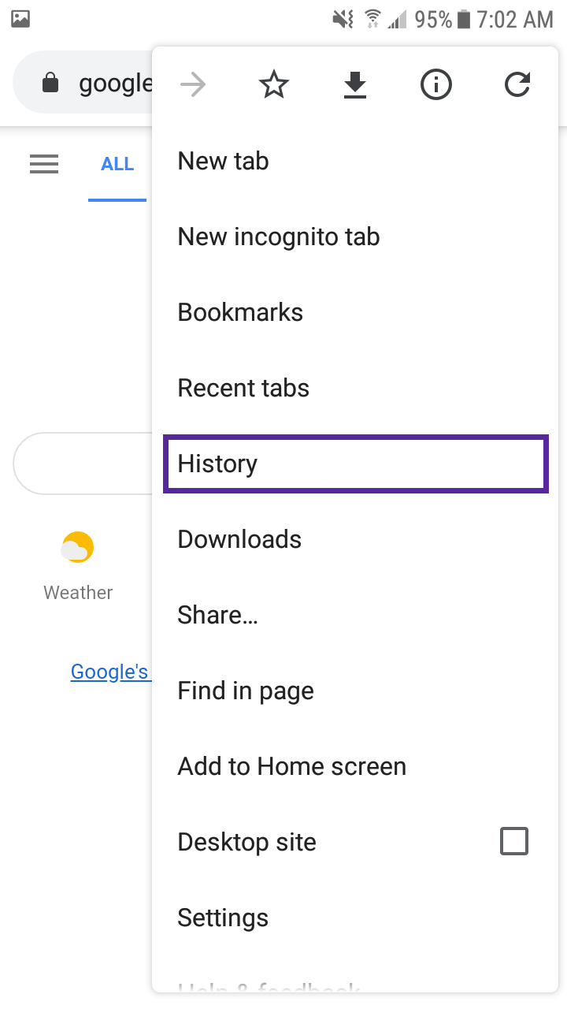The width and height of the screenshot is (567, 1009).
Task: Open page info circle icon
Action: coord(436,84)
